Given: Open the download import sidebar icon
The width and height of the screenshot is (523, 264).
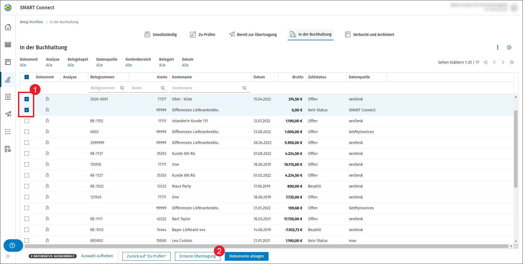Looking at the screenshot, I should click(x=8, y=97).
